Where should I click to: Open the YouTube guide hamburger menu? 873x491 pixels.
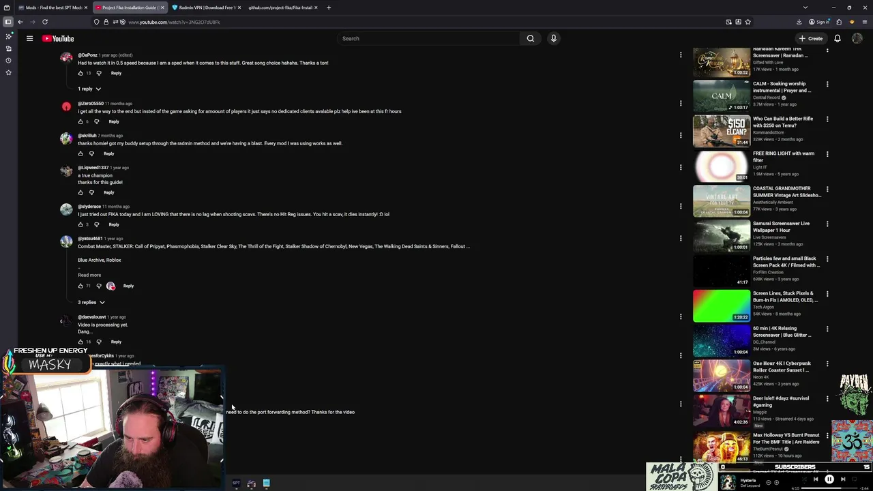pos(30,39)
